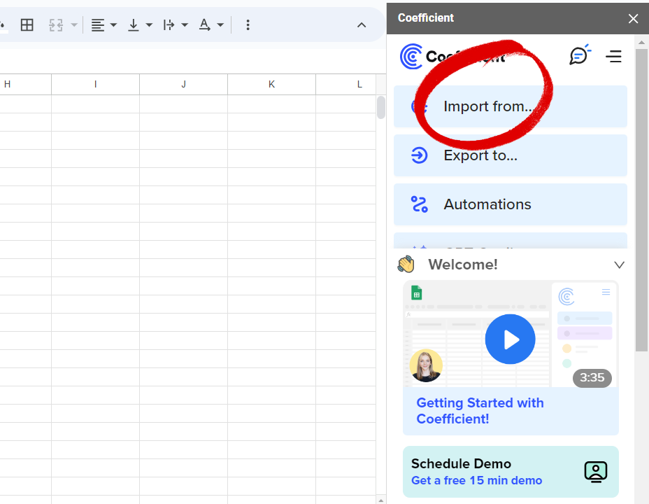Collapse the toolbar with the up chevron

click(x=362, y=24)
